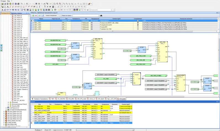Click the binoculars search icon in objects panel
The height and width of the screenshot is (131, 220).
click(101, 15)
